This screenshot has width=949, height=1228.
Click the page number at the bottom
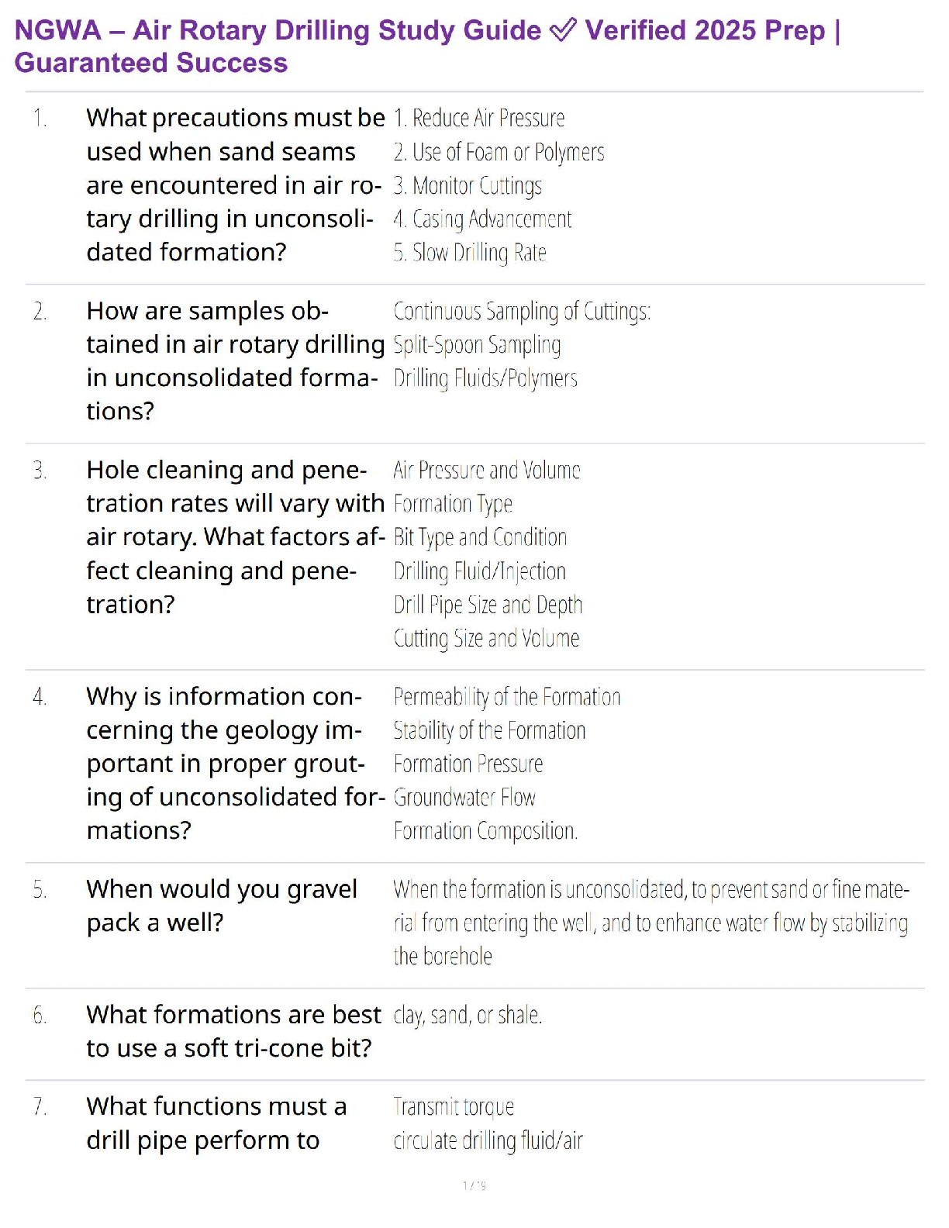point(474,1185)
